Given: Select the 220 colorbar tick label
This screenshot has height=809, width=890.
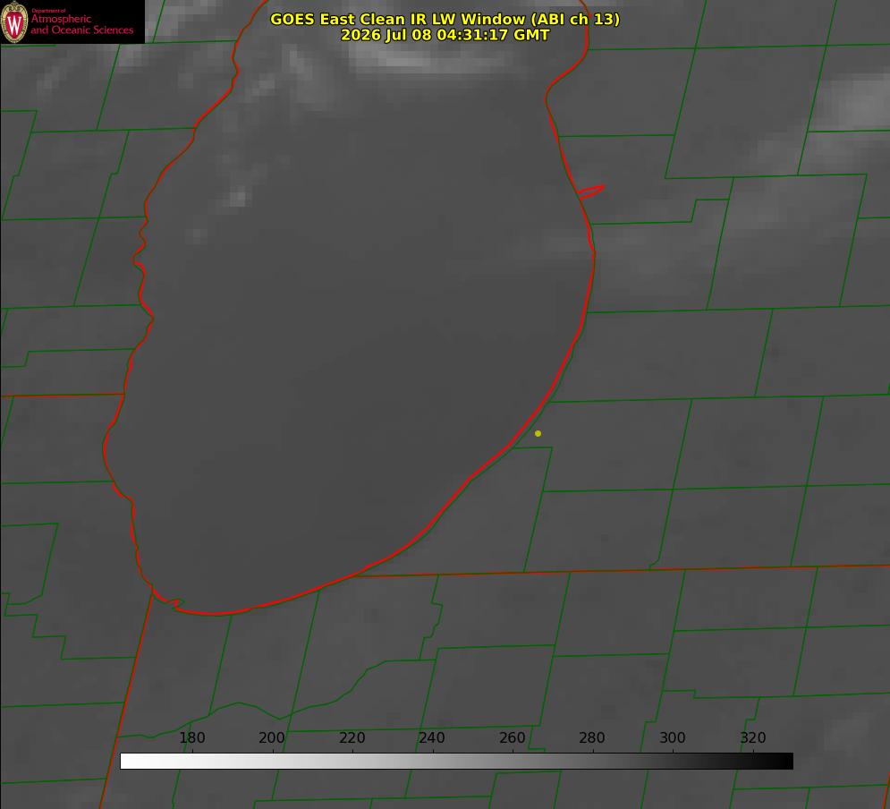Looking at the screenshot, I should 352,737.
